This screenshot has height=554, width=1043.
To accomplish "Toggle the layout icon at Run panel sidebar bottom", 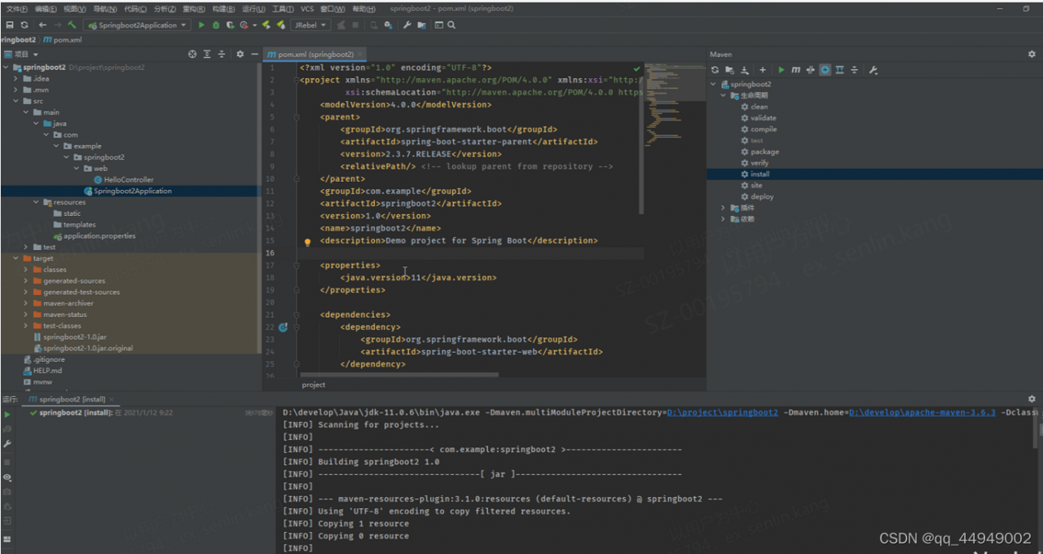I will (7, 539).
